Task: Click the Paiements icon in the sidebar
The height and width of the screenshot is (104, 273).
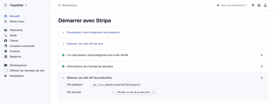Action: [5, 30]
